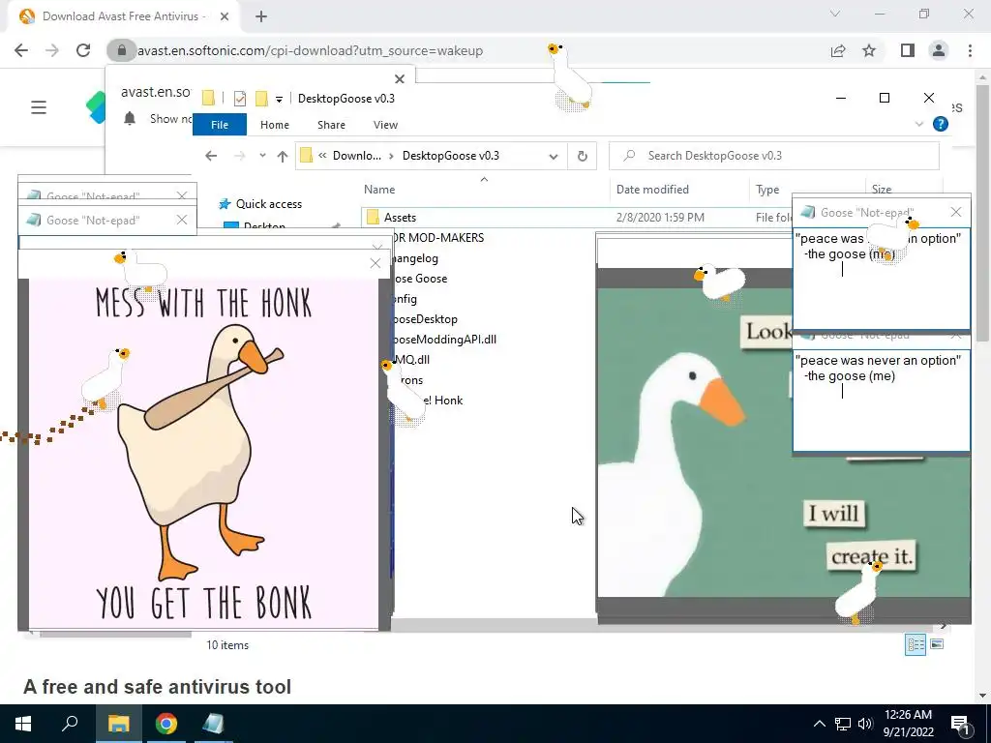Go back in Chrome browser
The width and height of the screenshot is (991, 743).
click(x=21, y=50)
